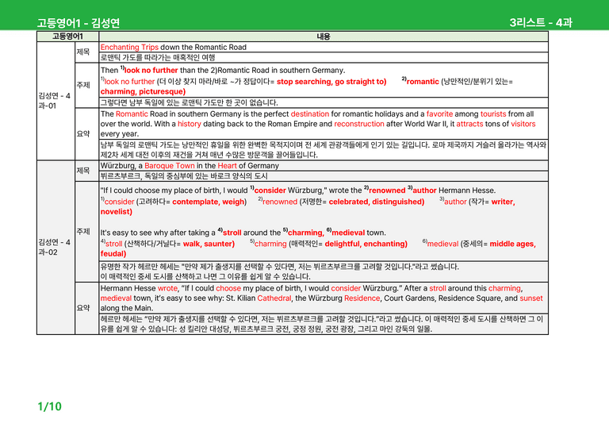Click the red word 'Cathedral' in the summary
Viewport: 609px width, 431px height.
274,298
